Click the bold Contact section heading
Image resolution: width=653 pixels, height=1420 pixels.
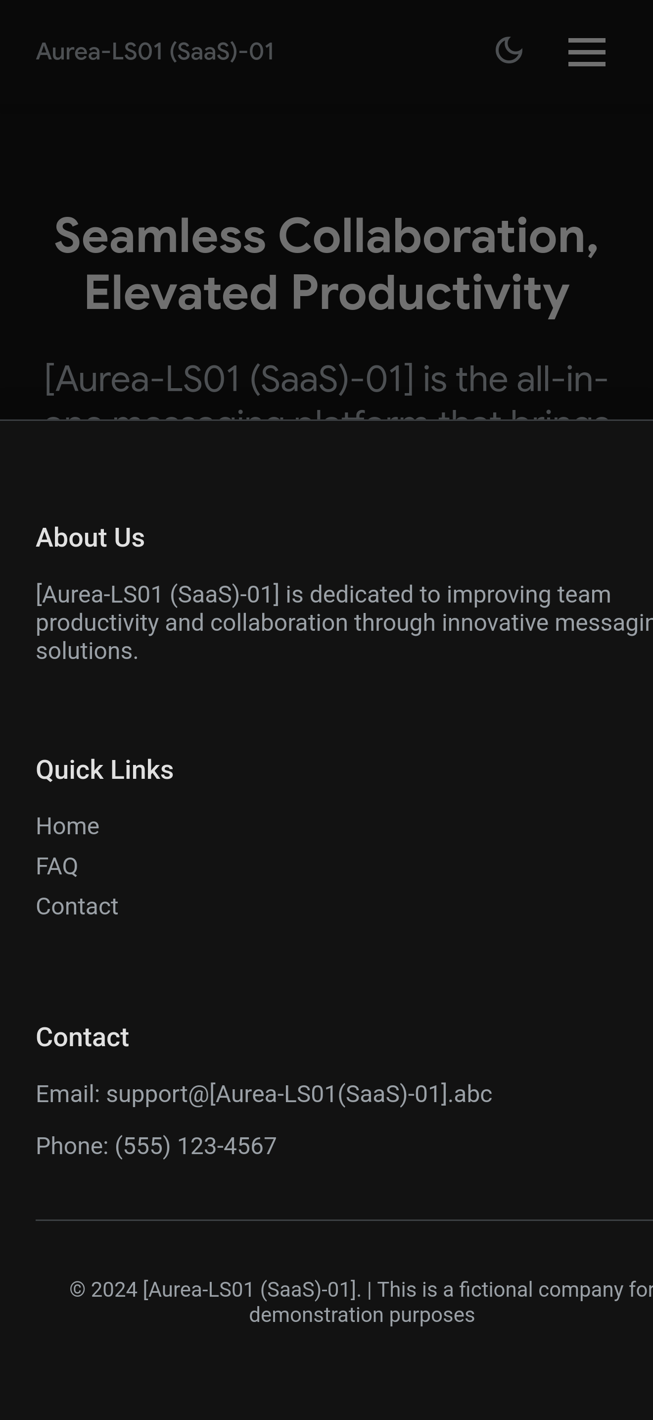point(83,1037)
